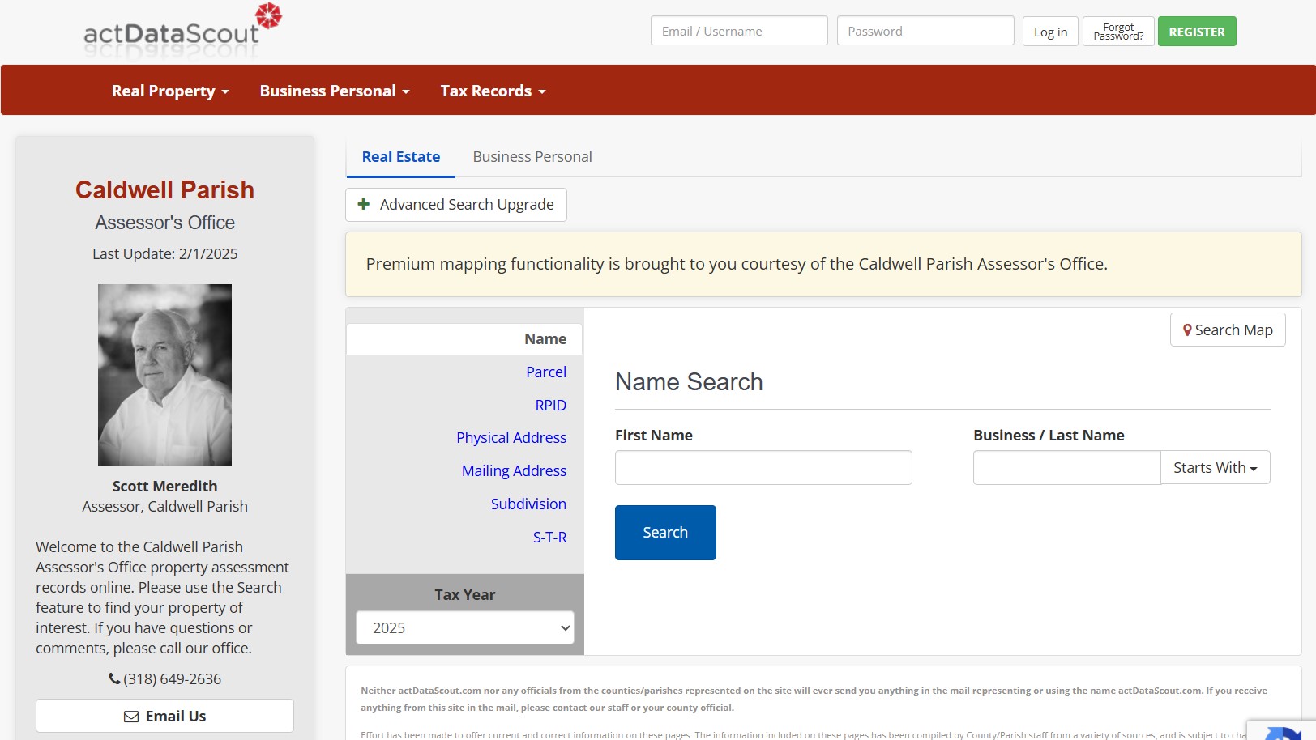Select the Physical Address search type
Screen dimensions: 1316x740
511,437
